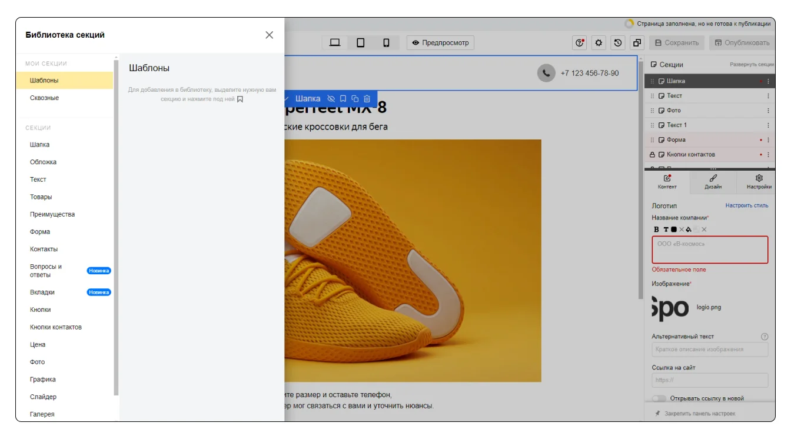Open page settings gear icon in toolbar
This screenshot has width=791, height=439.
tap(599, 43)
